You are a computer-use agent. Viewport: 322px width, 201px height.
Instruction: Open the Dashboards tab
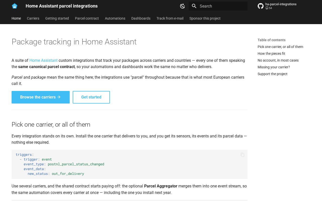coord(141,18)
